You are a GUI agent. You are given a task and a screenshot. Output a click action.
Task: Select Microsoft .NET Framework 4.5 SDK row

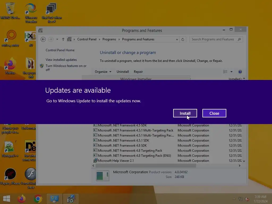pyautogui.click(x=167, y=125)
